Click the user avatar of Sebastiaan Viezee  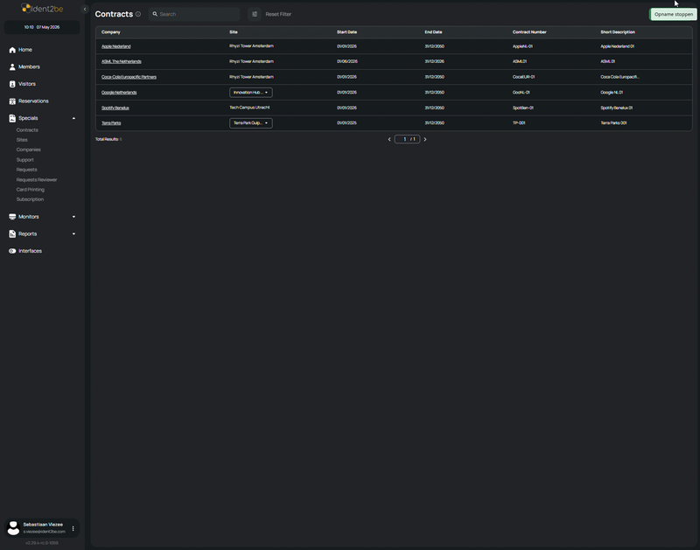[13, 528]
